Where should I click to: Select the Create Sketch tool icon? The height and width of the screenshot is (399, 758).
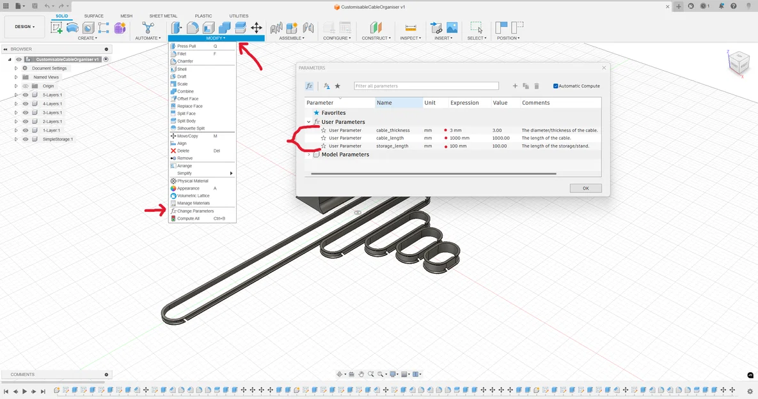click(56, 27)
